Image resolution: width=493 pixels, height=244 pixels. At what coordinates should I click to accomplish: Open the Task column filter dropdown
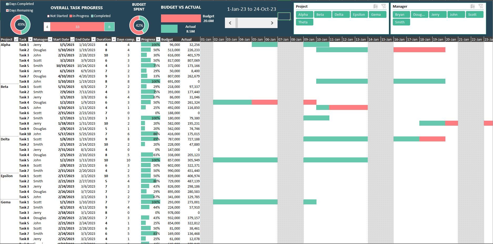coord(30,39)
